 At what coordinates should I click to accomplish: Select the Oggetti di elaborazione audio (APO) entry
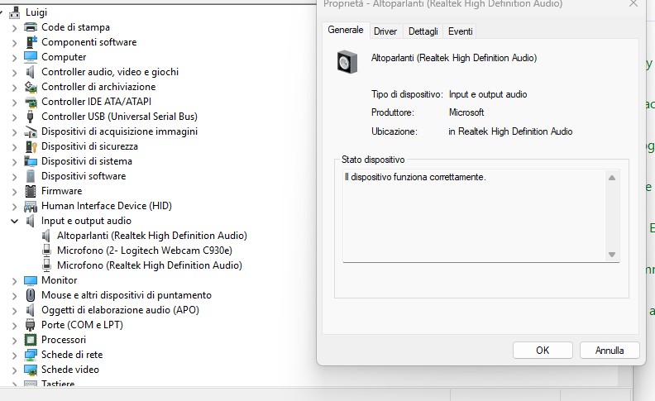(120, 310)
